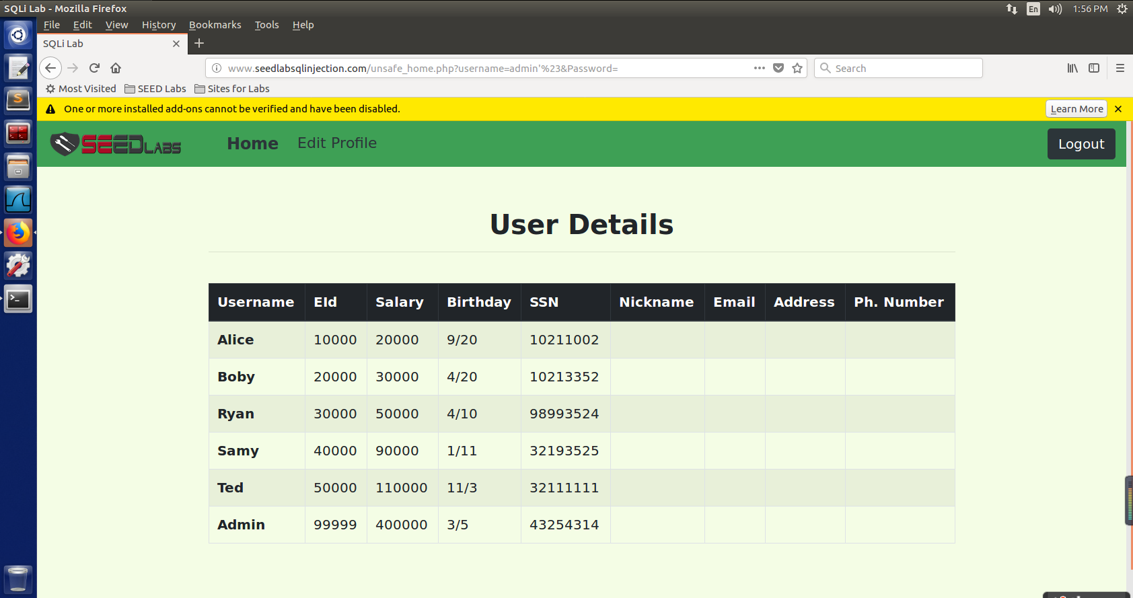The height and width of the screenshot is (598, 1133).
Task: Launch Sublime Text from dock
Action: pos(18,100)
